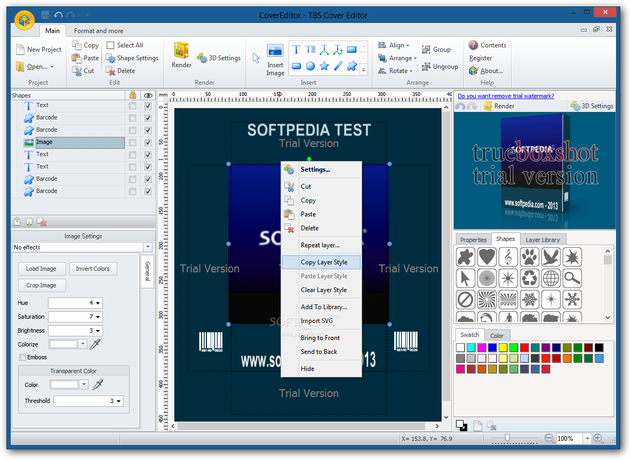Toggle visibility of first Text layer
Image resolution: width=631 pixels, height=460 pixels.
tap(148, 106)
